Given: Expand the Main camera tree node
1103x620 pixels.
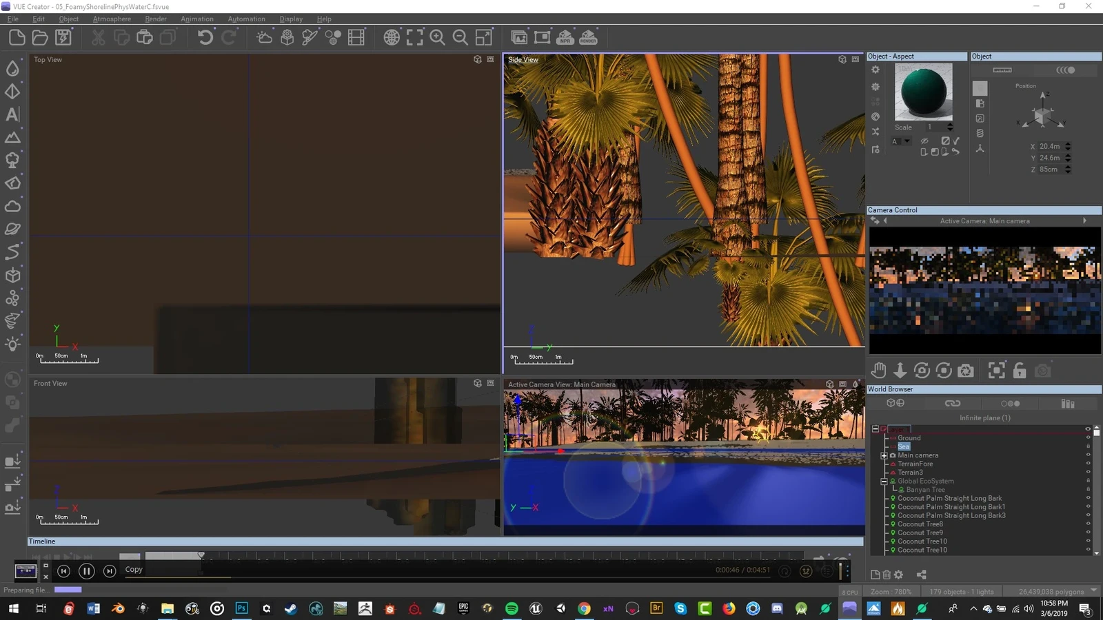Looking at the screenshot, I should point(884,455).
